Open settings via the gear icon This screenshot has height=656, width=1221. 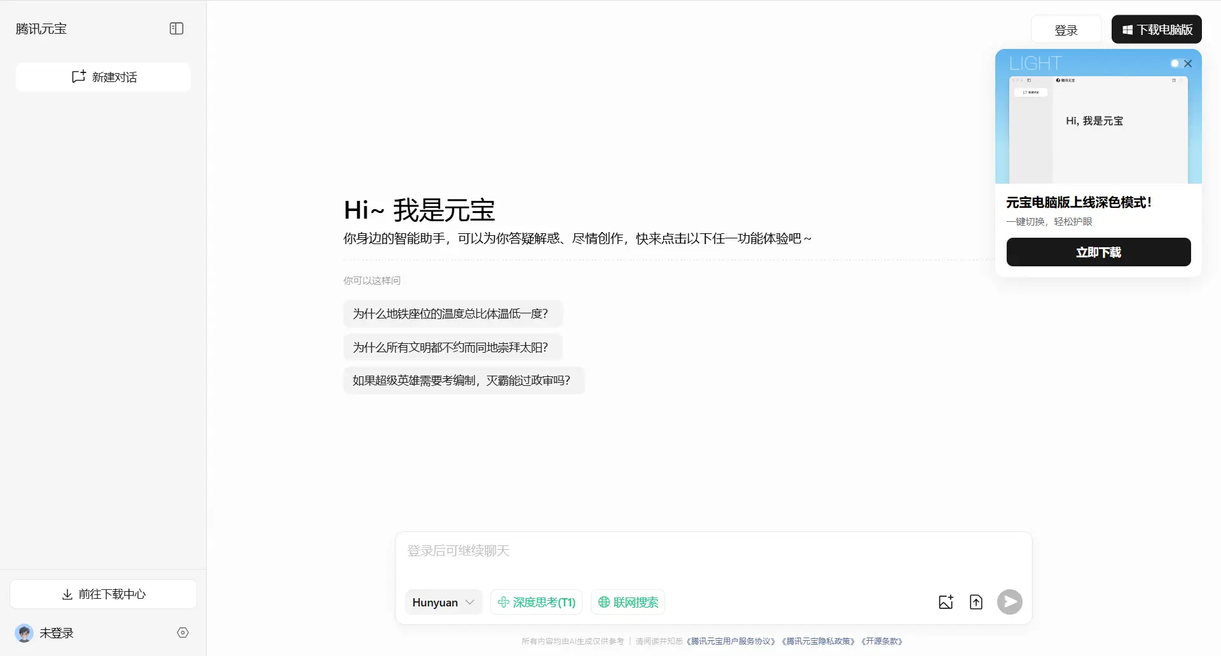click(183, 632)
